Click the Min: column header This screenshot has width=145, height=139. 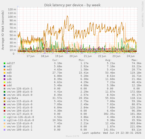coord(82,60)
